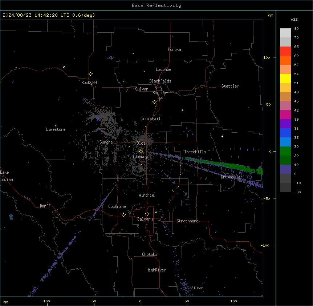
Task: Click the Innisfail city label
Action: coord(151,118)
